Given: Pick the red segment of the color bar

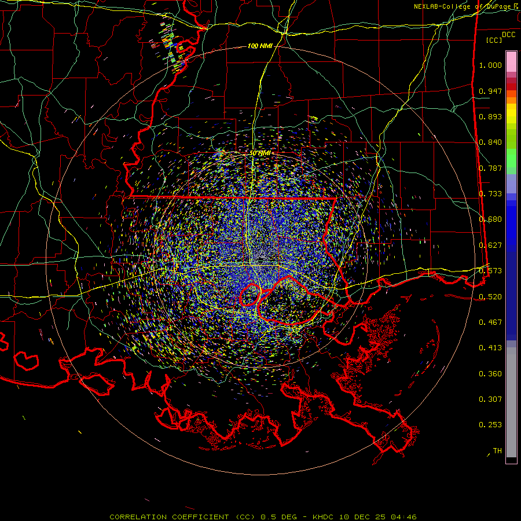Looking at the screenshot, I should tap(511, 87).
